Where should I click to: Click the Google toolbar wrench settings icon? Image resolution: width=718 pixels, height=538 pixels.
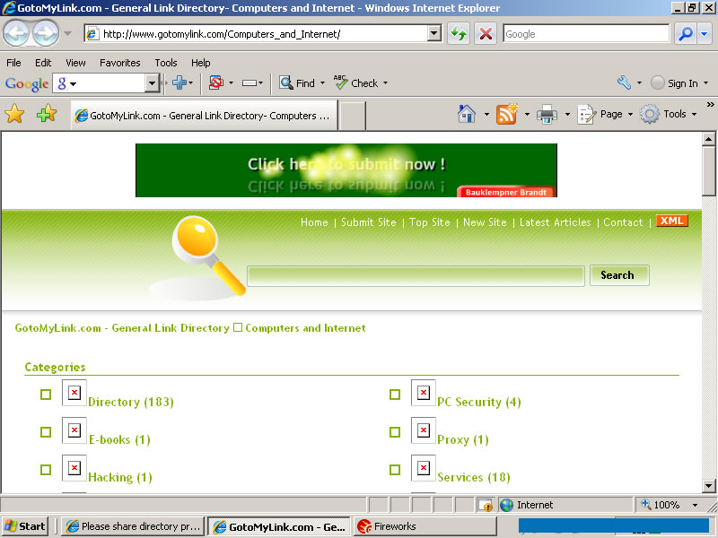tap(624, 82)
